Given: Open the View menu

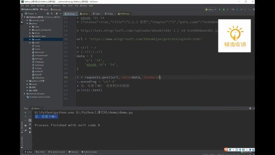Looking at the screenshot, I should pos(33,6).
